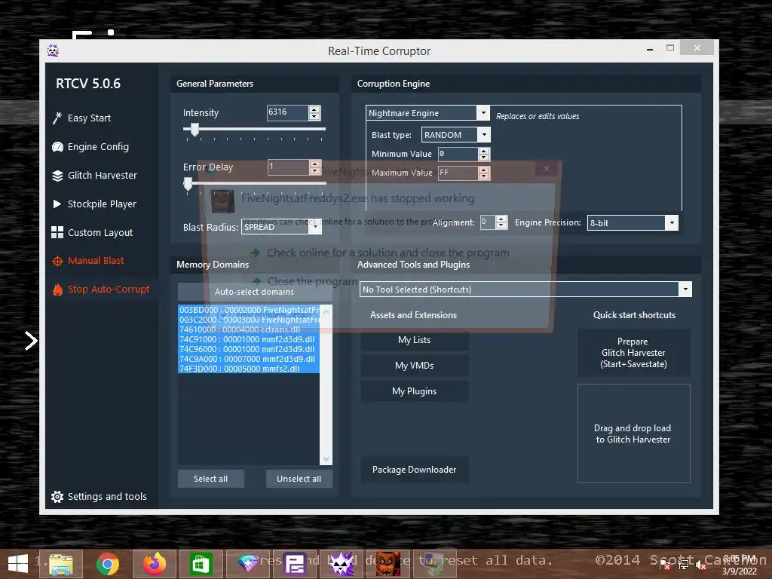Click Drag and drop load to Glitch Harvester box
The width and height of the screenshot is (772, 579).
(633, 433)
